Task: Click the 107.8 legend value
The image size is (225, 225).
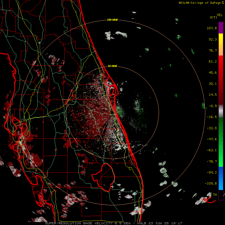Action: click(x=212, y=28)
